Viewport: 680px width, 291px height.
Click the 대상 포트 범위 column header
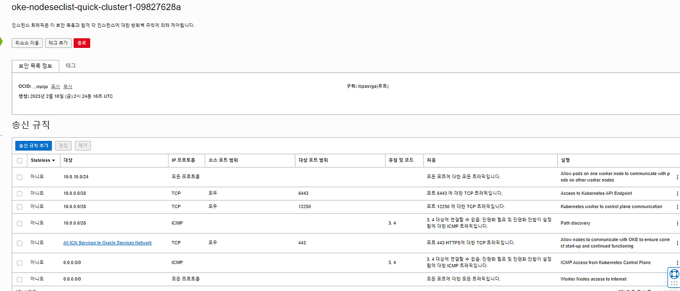click(313, 160)
